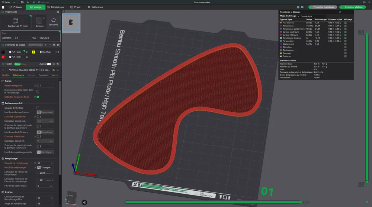Screen dimensions: 372x207
Task: Search the settings with magnifier icon
Action: pyautogui.click(x=58, y=70)
